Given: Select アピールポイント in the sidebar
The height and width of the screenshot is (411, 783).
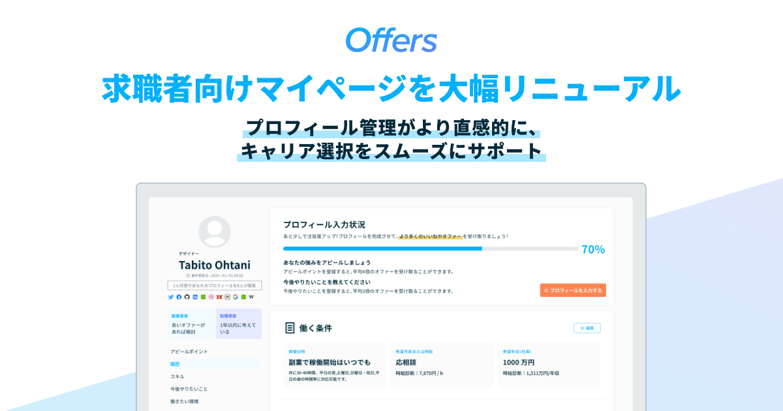Looking at the screenshot, I should (x=189, y=352).
